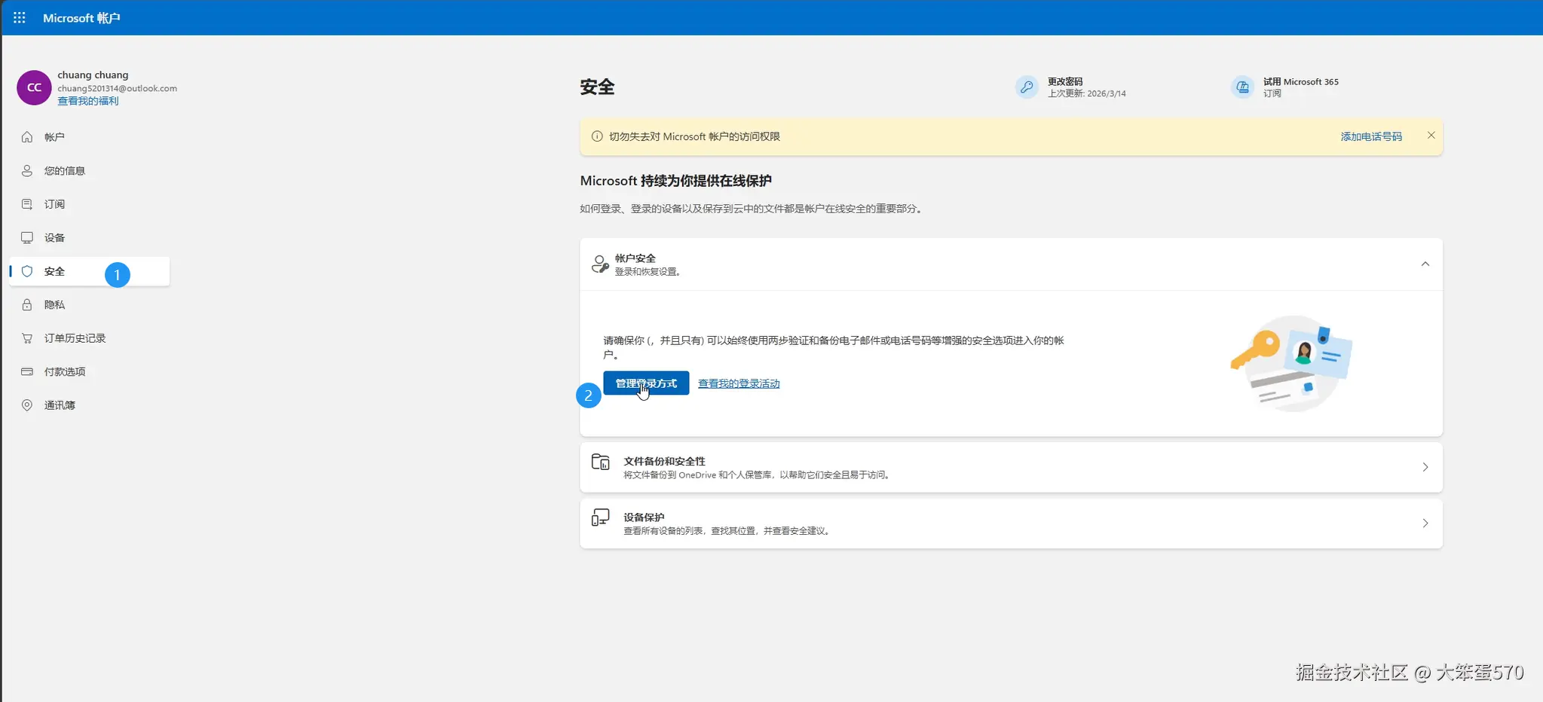Dismiss the yellow phone number warning banner
1543x702 pixels.
1431,136
